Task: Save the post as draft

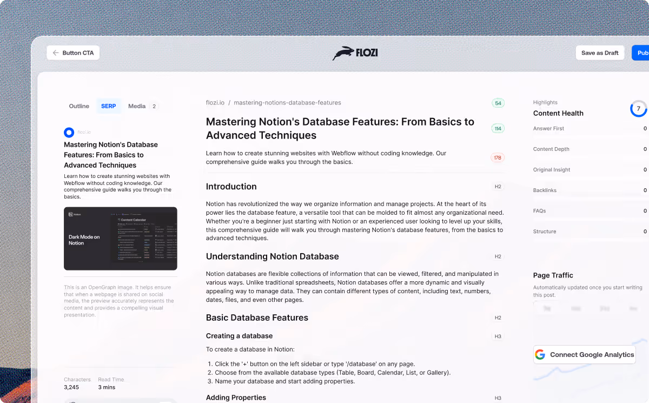Action: [600, 53]
